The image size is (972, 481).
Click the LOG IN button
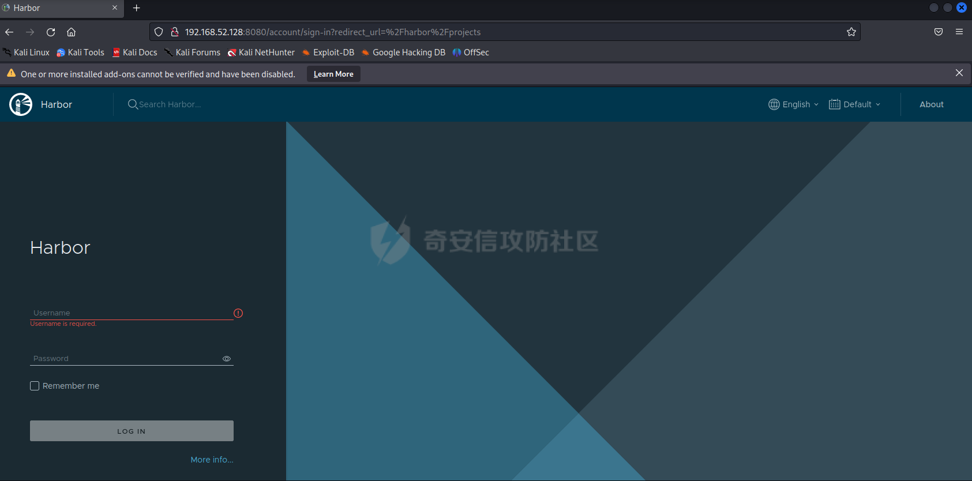click(x=132, y=431)
